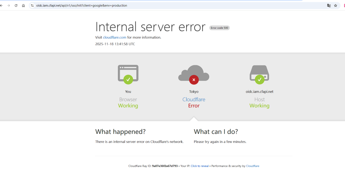This screenshot has height=192, width=345.
Task: Click the red Error status text
Action: point(194,106)
